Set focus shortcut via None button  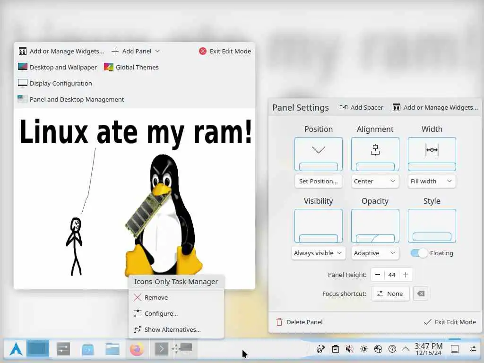(390, 294)
